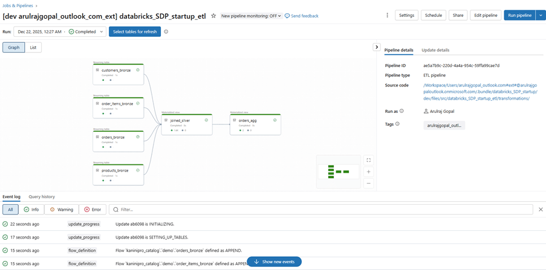Open the kebab more options menu
546x270 pixels.
tap(387, 15)
